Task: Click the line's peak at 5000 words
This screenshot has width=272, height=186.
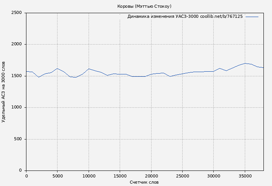Action: point(57,69)
